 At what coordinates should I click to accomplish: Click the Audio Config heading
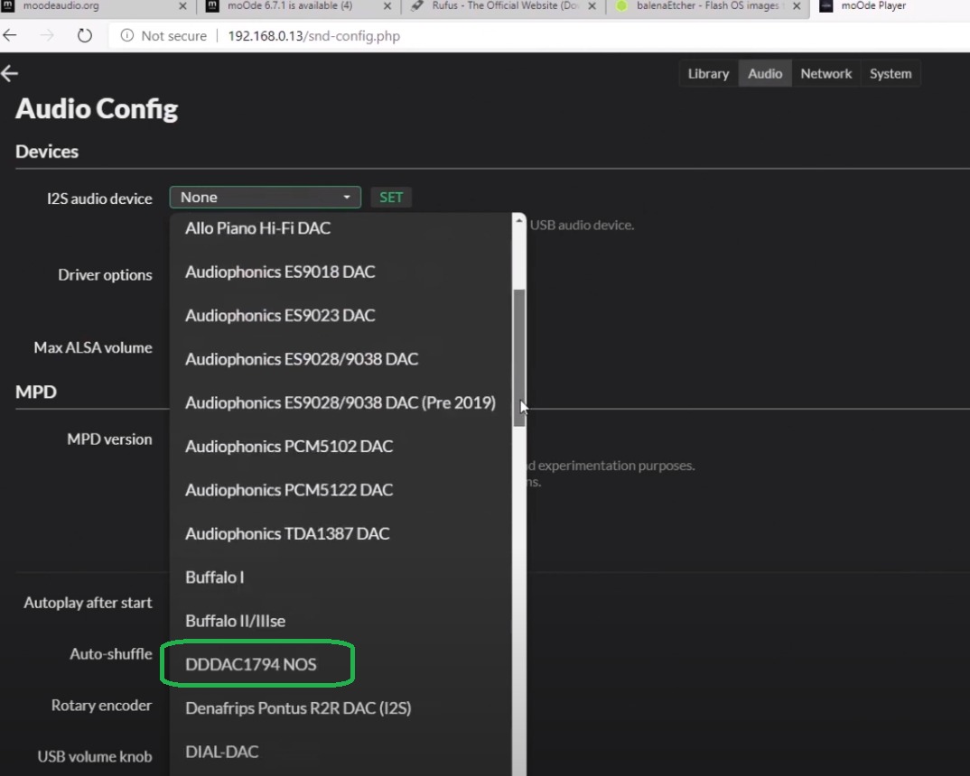97,109
